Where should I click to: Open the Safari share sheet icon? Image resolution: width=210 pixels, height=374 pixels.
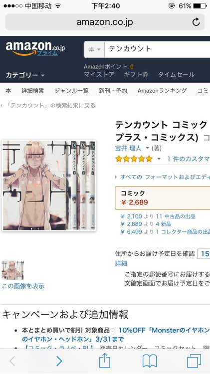pos(105,361)
